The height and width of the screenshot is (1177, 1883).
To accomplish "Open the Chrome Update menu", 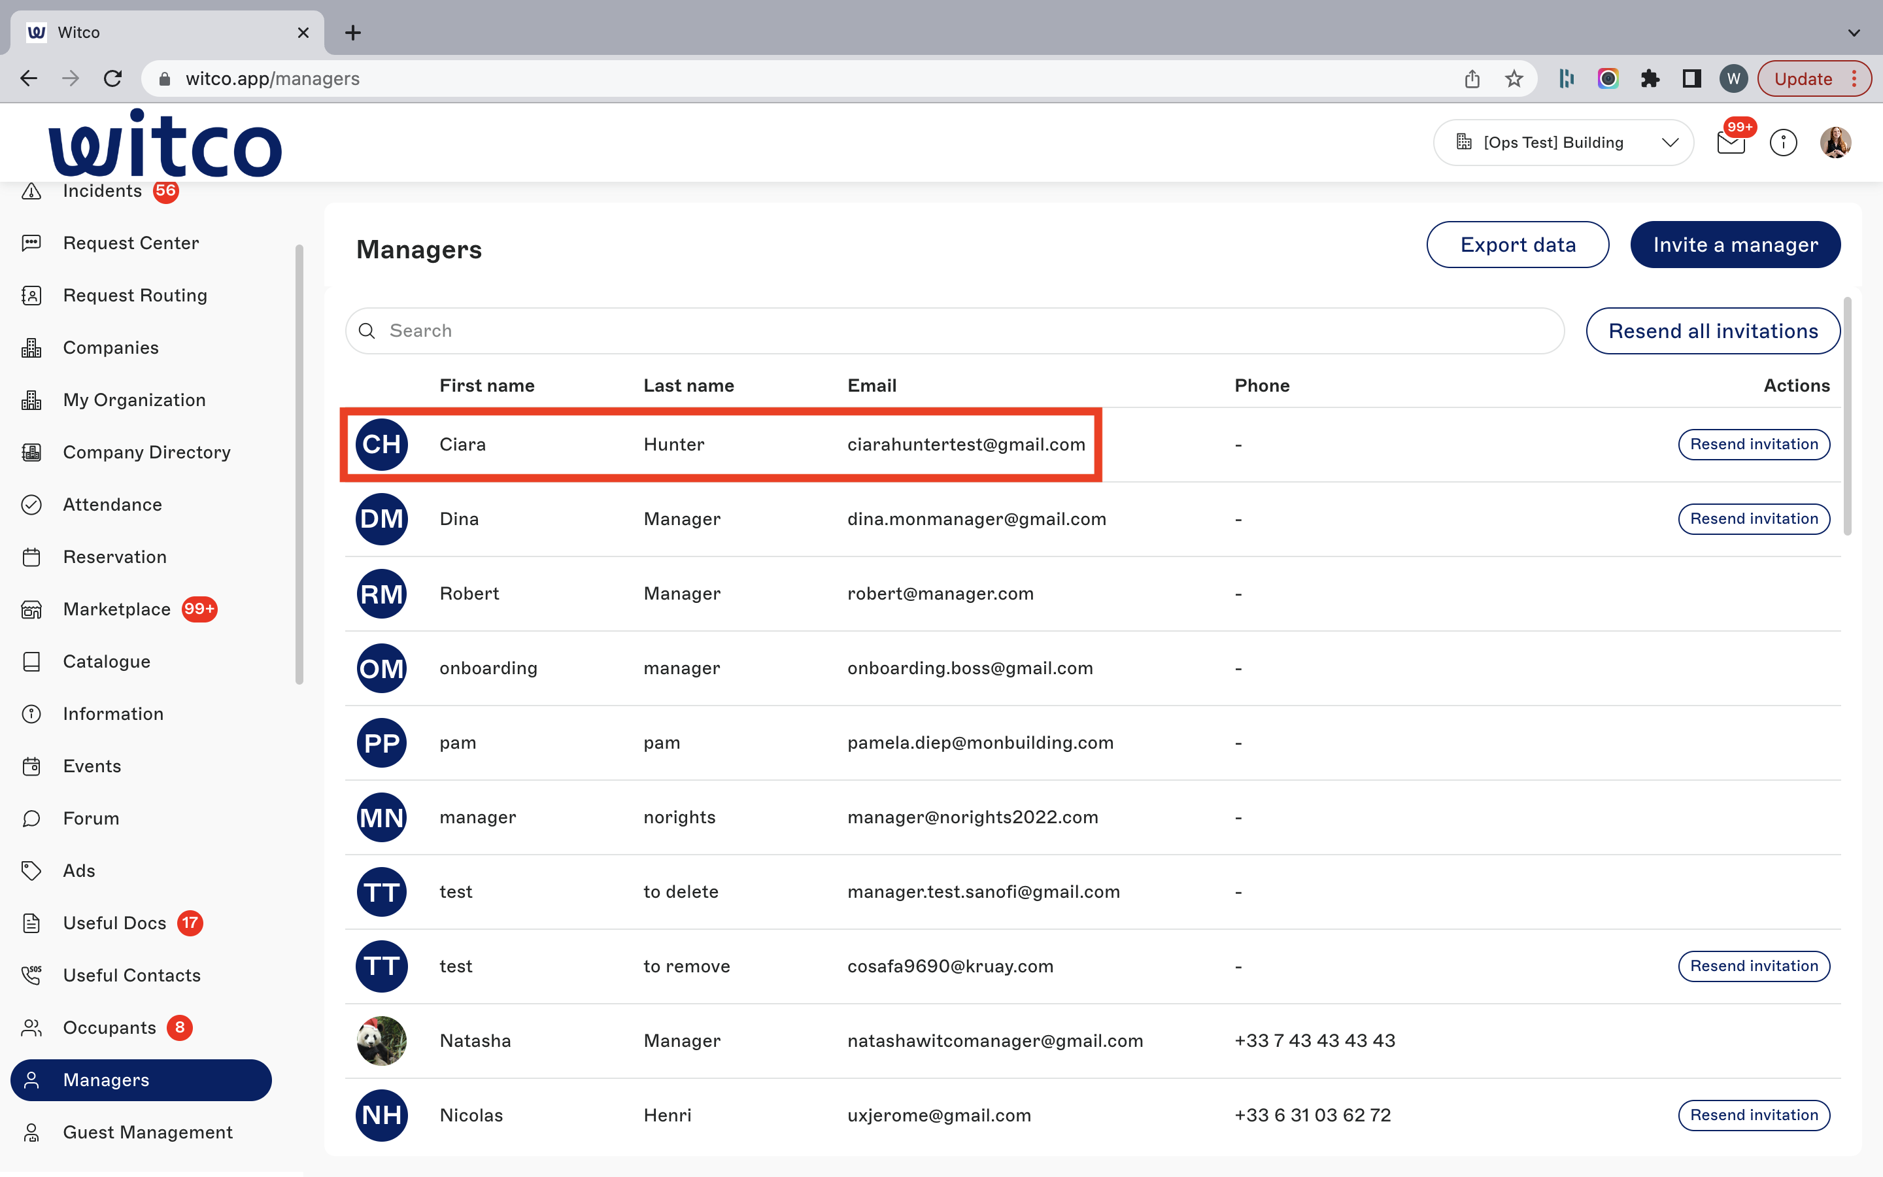I will coord(1814,78).
